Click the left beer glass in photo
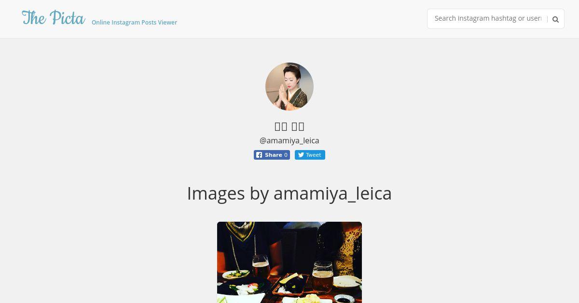Image resolution: width=579 pixels, height=303 pixels. (x=260, y=266)
